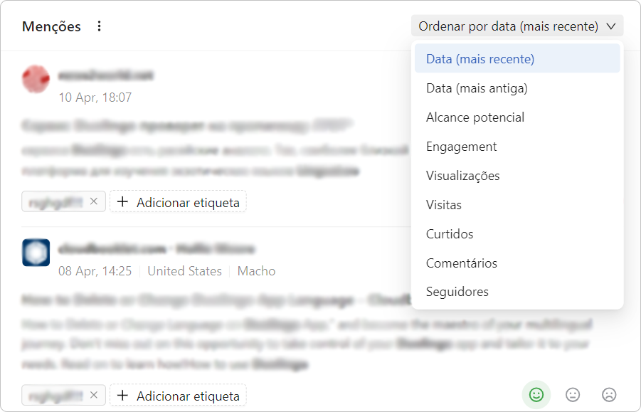Collapse the Ordenar por data dropdown
This screenshot has height=412, width=641.
point(517,26)
